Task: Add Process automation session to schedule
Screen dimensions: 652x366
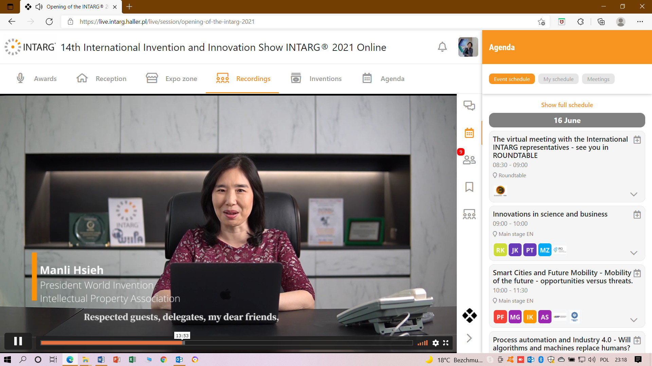Action: (637, 340)
